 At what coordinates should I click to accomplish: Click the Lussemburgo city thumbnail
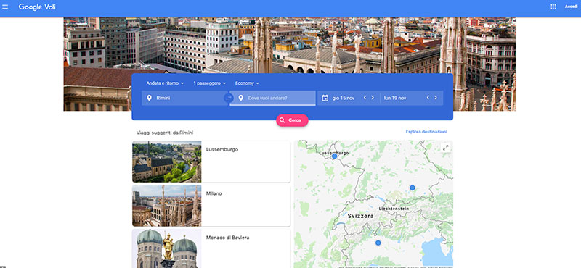coord(167,162)
